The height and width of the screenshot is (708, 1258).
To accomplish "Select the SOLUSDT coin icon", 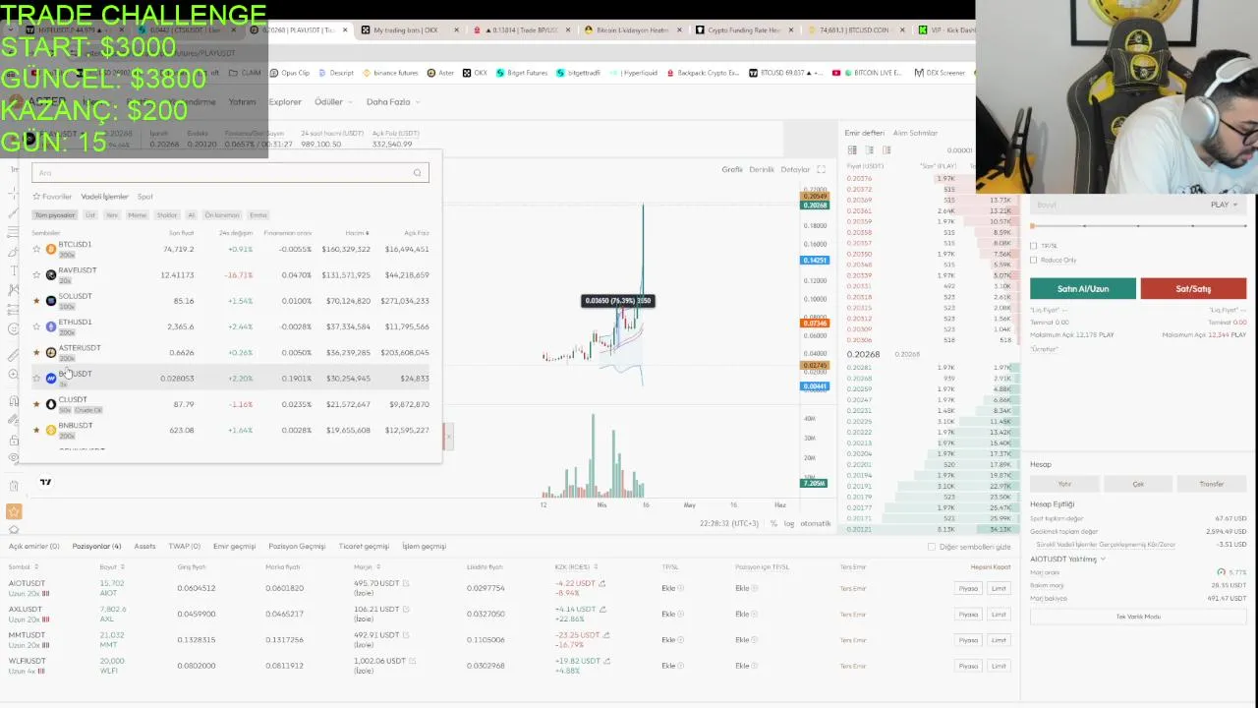I will [x=51, y=301].
